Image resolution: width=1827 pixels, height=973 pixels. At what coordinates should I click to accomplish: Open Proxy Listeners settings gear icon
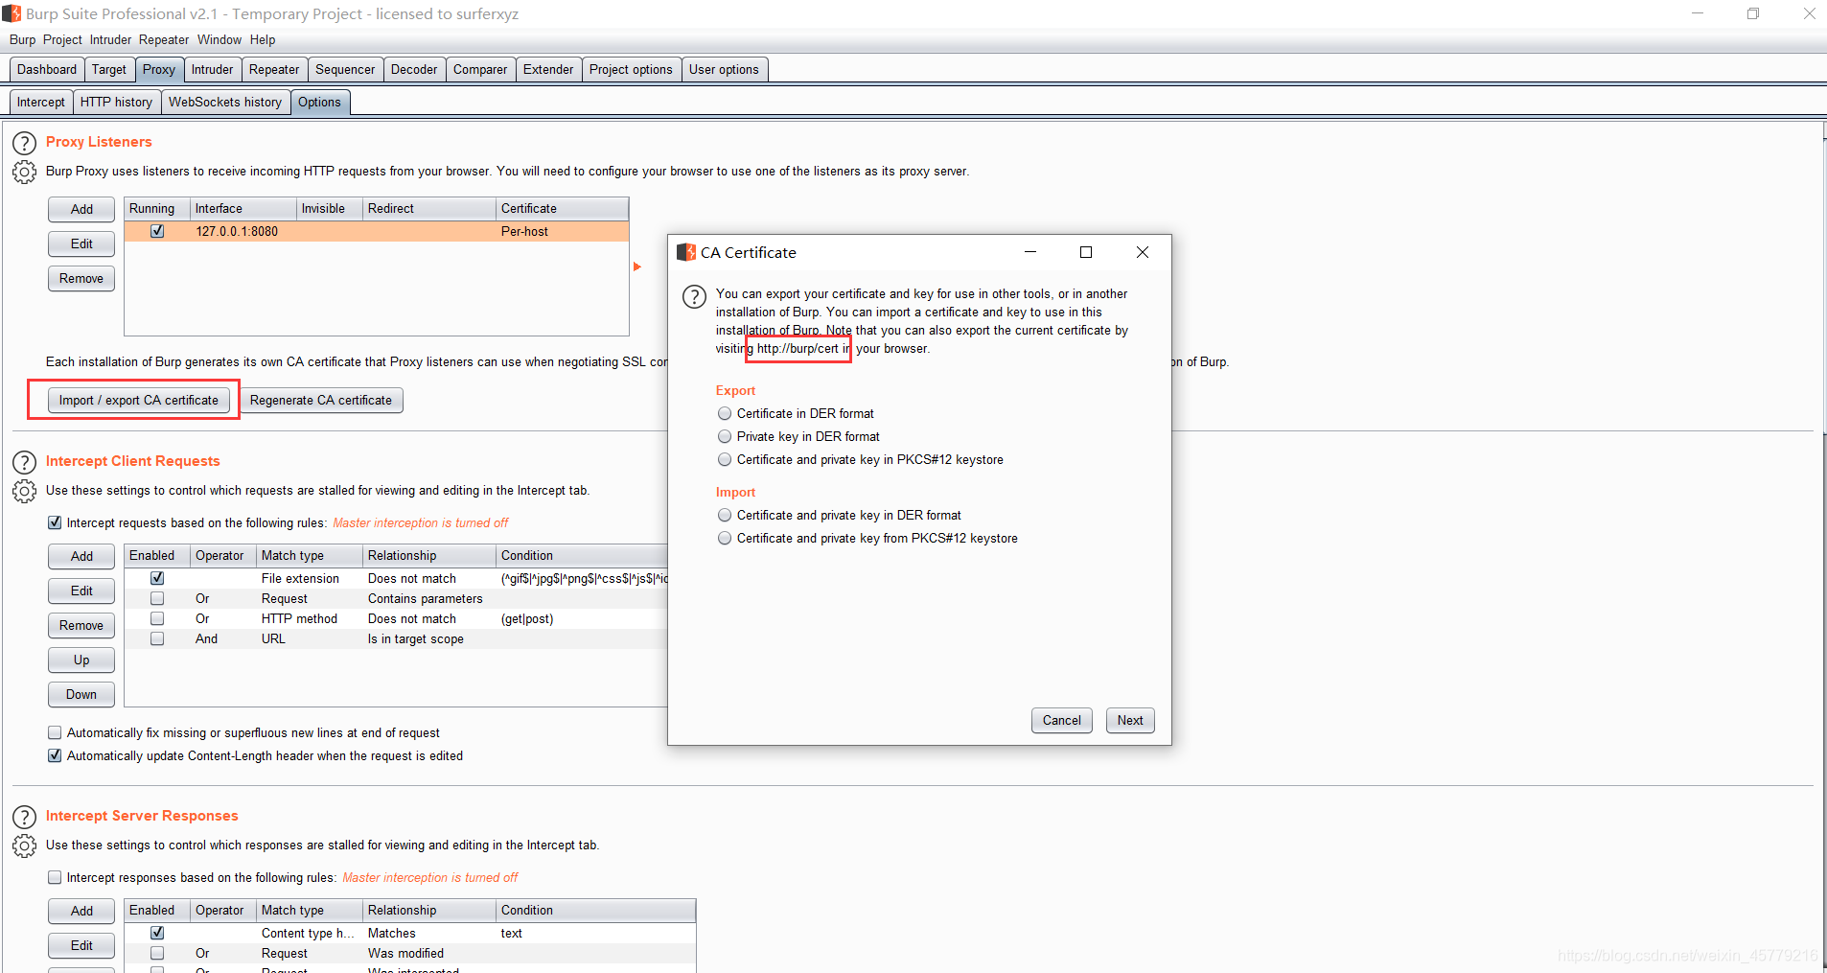pyautogui.click(x=24, y=173)
